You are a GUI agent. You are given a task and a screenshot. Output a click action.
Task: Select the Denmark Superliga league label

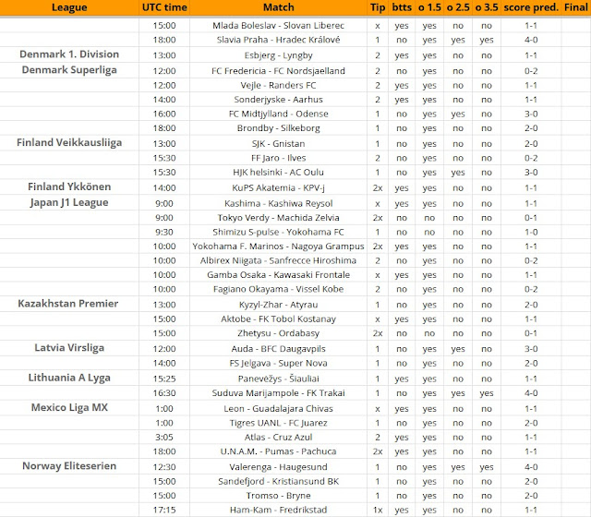(x=69, y=70)
